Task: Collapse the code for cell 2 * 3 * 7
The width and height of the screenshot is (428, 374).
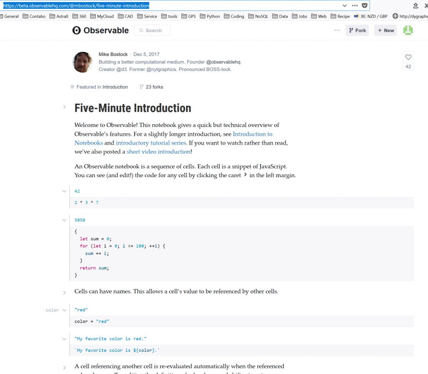Action: coord(64,191)
